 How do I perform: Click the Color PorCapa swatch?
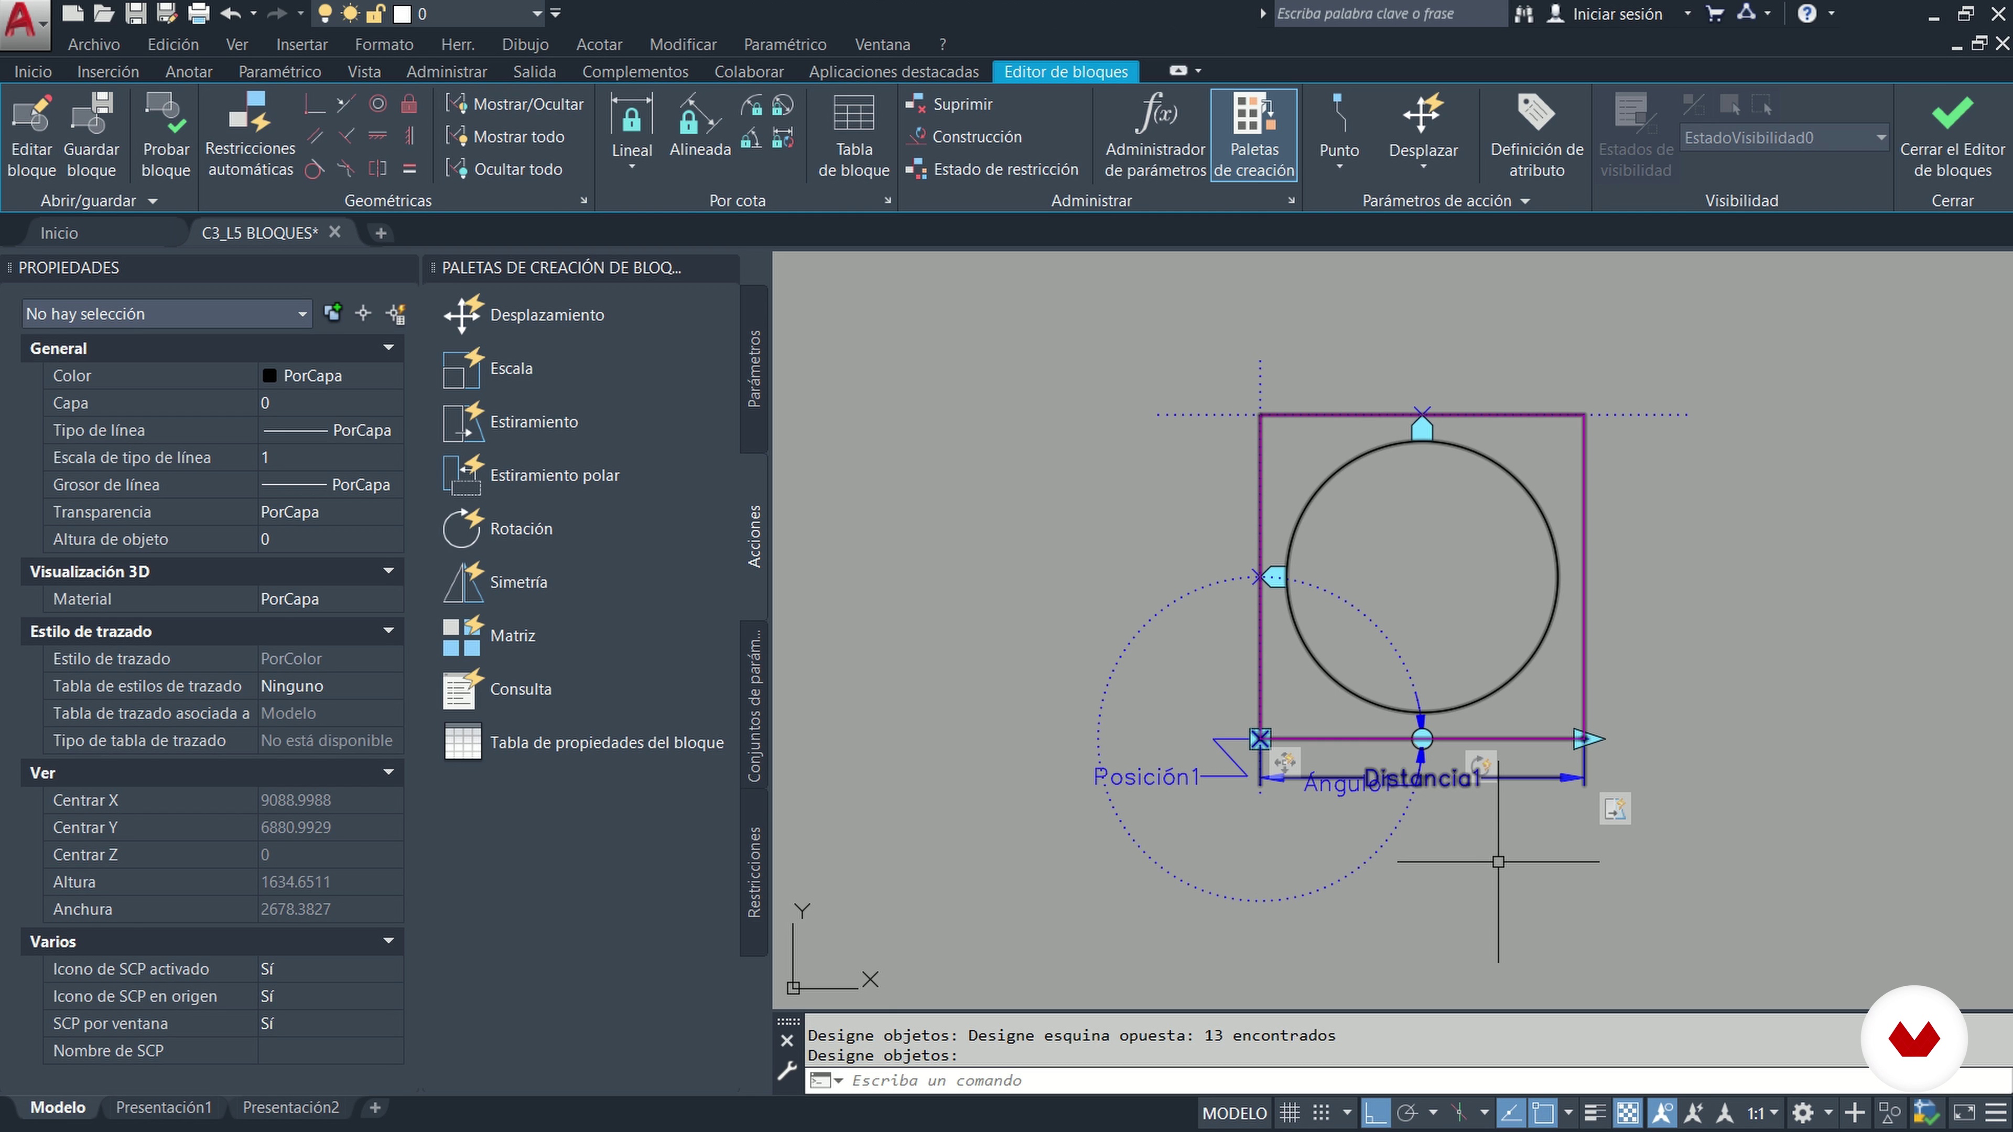pos(269,376)
